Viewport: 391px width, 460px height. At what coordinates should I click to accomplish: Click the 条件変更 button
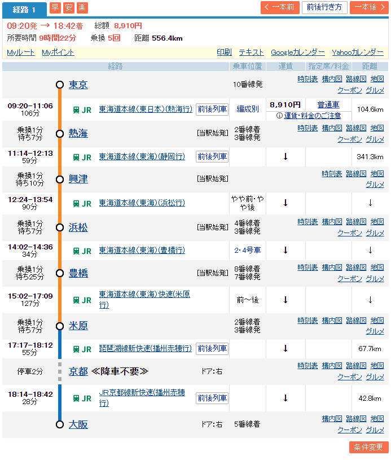(368, 448)
